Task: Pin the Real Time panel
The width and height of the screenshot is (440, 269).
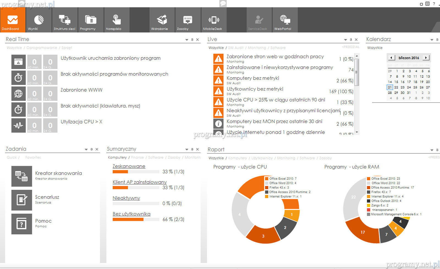Action: (x=192, y=40)
